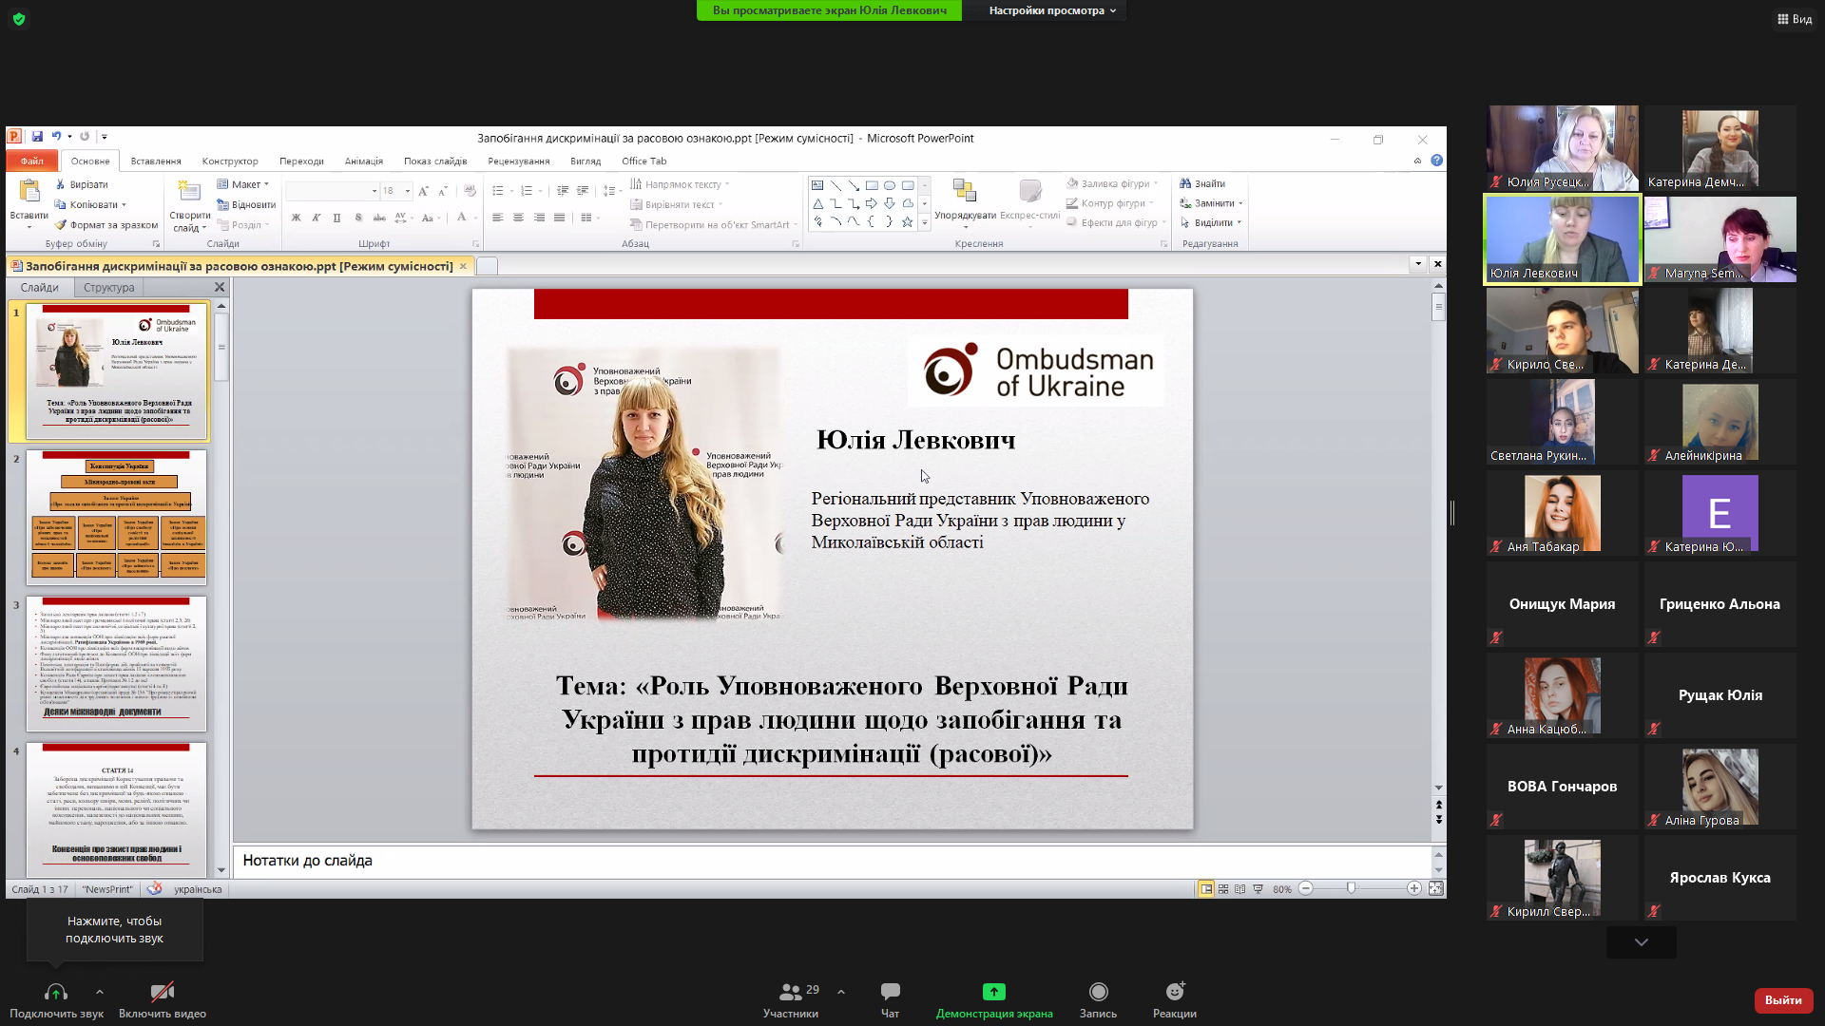Open the Zoom Chat panel
Image resolution: width=1825 pixels, height=1026 pixels.
tap(890, 998)
